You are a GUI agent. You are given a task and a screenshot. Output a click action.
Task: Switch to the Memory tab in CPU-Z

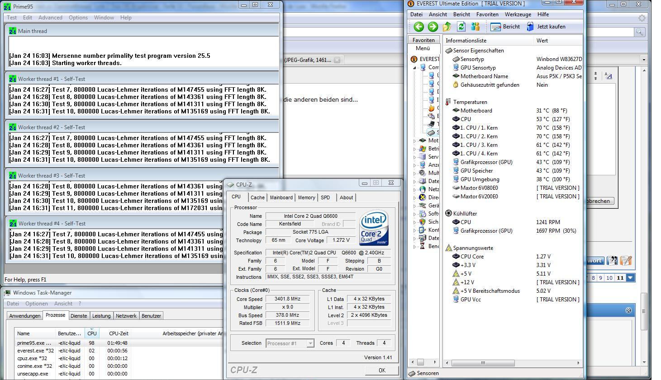(x=306, y=198)
